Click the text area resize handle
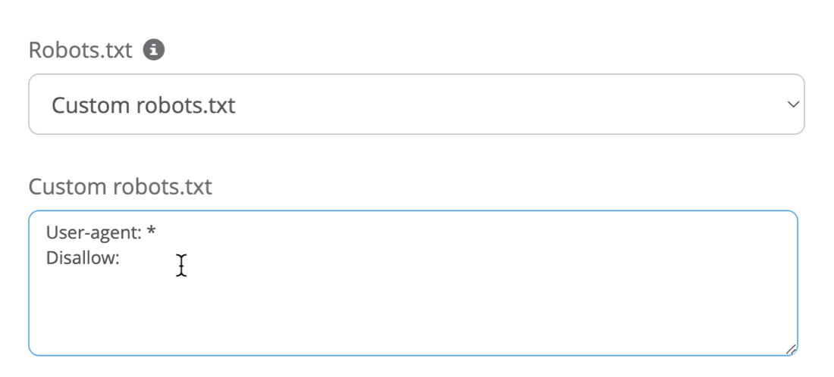Screen dimensions: 834x377 [x=790, y=349]
